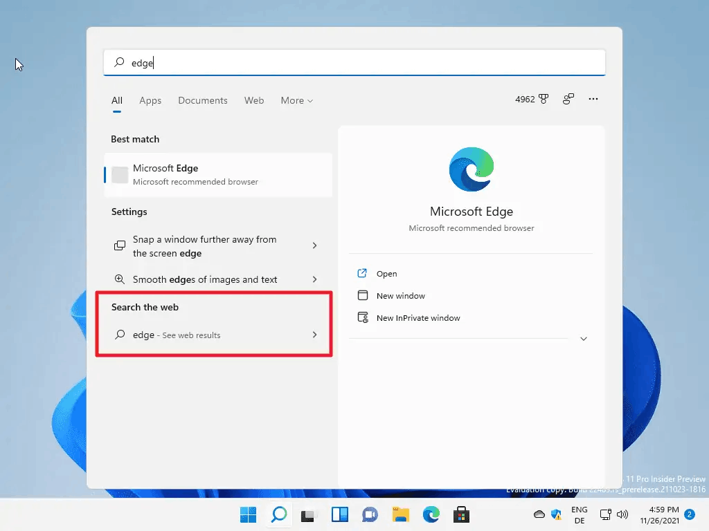Open the search account feedback icon

(x=568, y=99)
